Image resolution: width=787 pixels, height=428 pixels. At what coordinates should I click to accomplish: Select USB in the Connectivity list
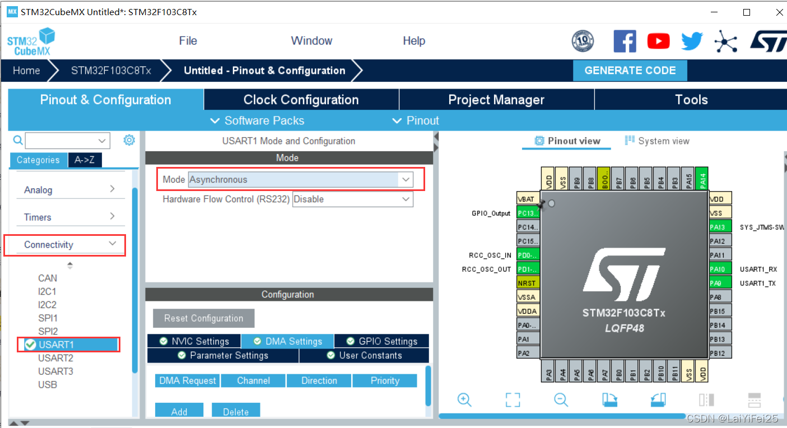tap(48, 385)
